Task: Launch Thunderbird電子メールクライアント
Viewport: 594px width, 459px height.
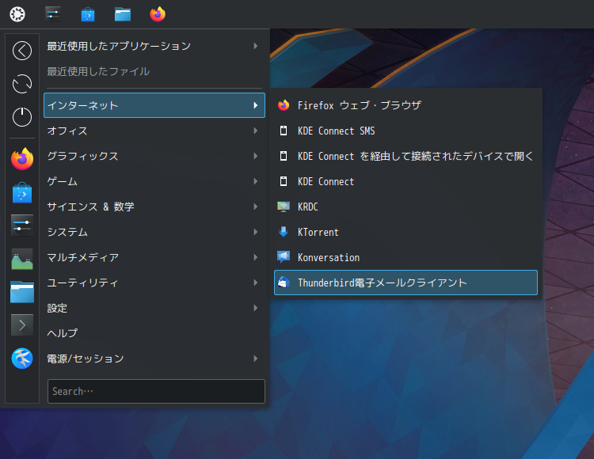Action: coord(406,283)
